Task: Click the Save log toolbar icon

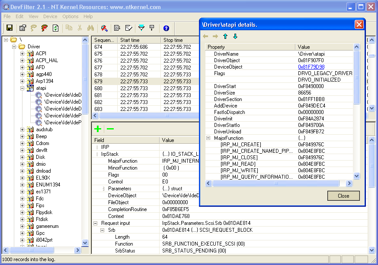Action: click(x=9, y=27)
